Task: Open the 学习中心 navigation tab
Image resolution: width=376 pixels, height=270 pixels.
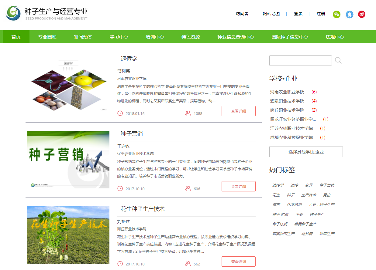Action: click(x=119, y=37)
